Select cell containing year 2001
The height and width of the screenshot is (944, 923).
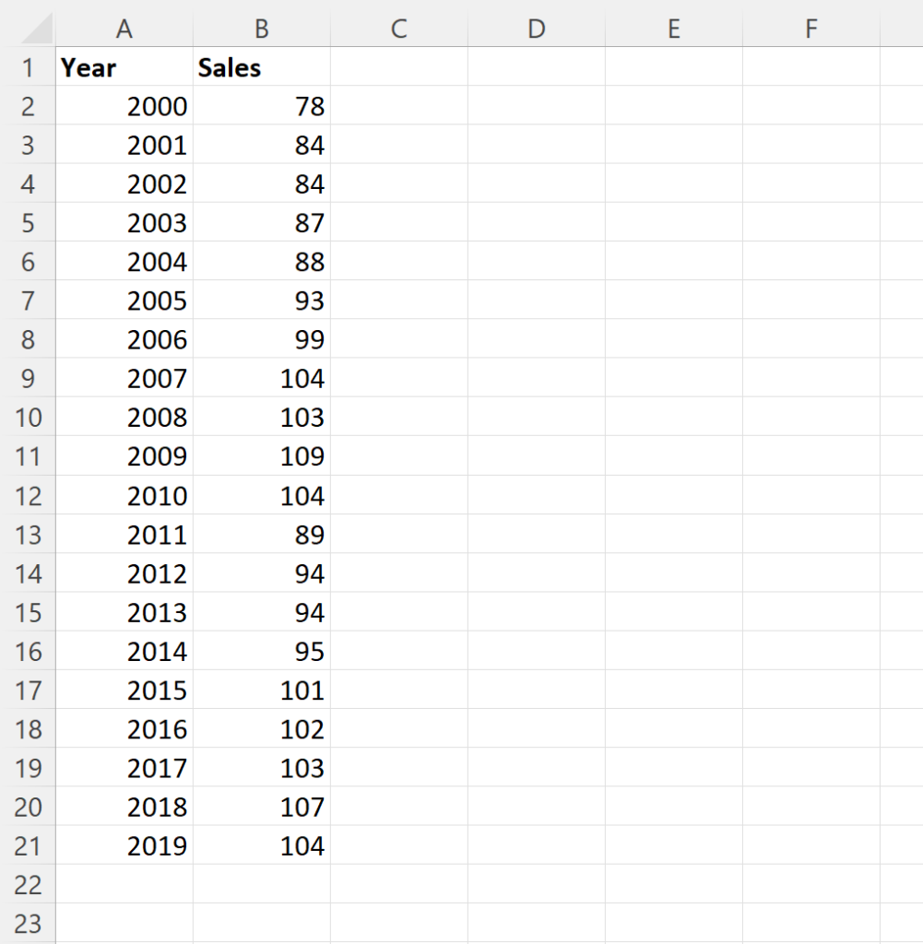click(x=124, y=145)
